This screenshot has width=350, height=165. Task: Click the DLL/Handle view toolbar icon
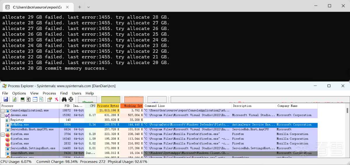[x=41, y=99]
